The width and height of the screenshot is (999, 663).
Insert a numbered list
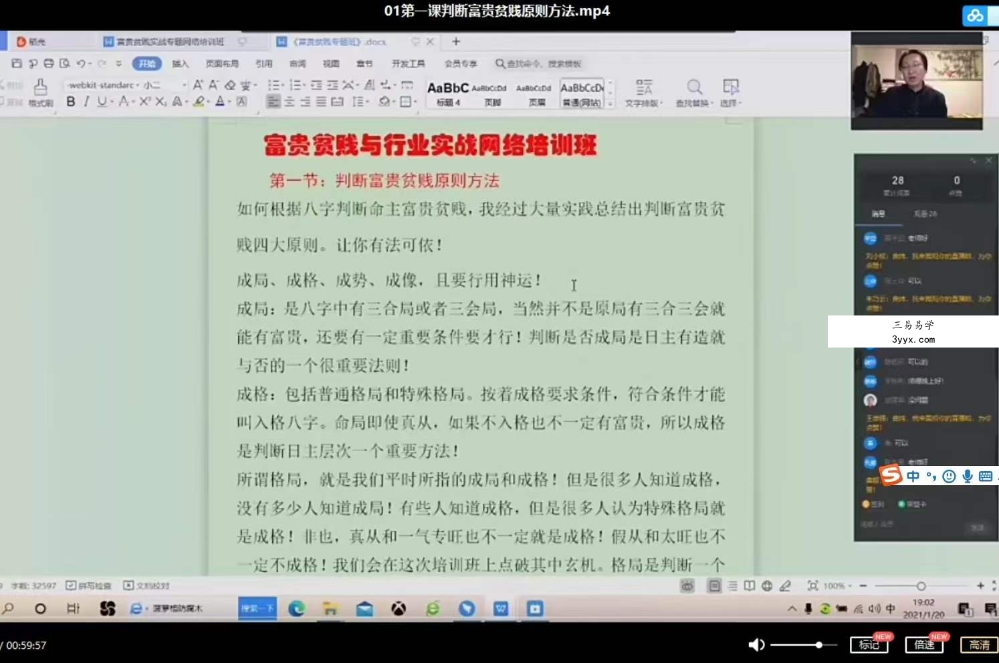(295, 85)
